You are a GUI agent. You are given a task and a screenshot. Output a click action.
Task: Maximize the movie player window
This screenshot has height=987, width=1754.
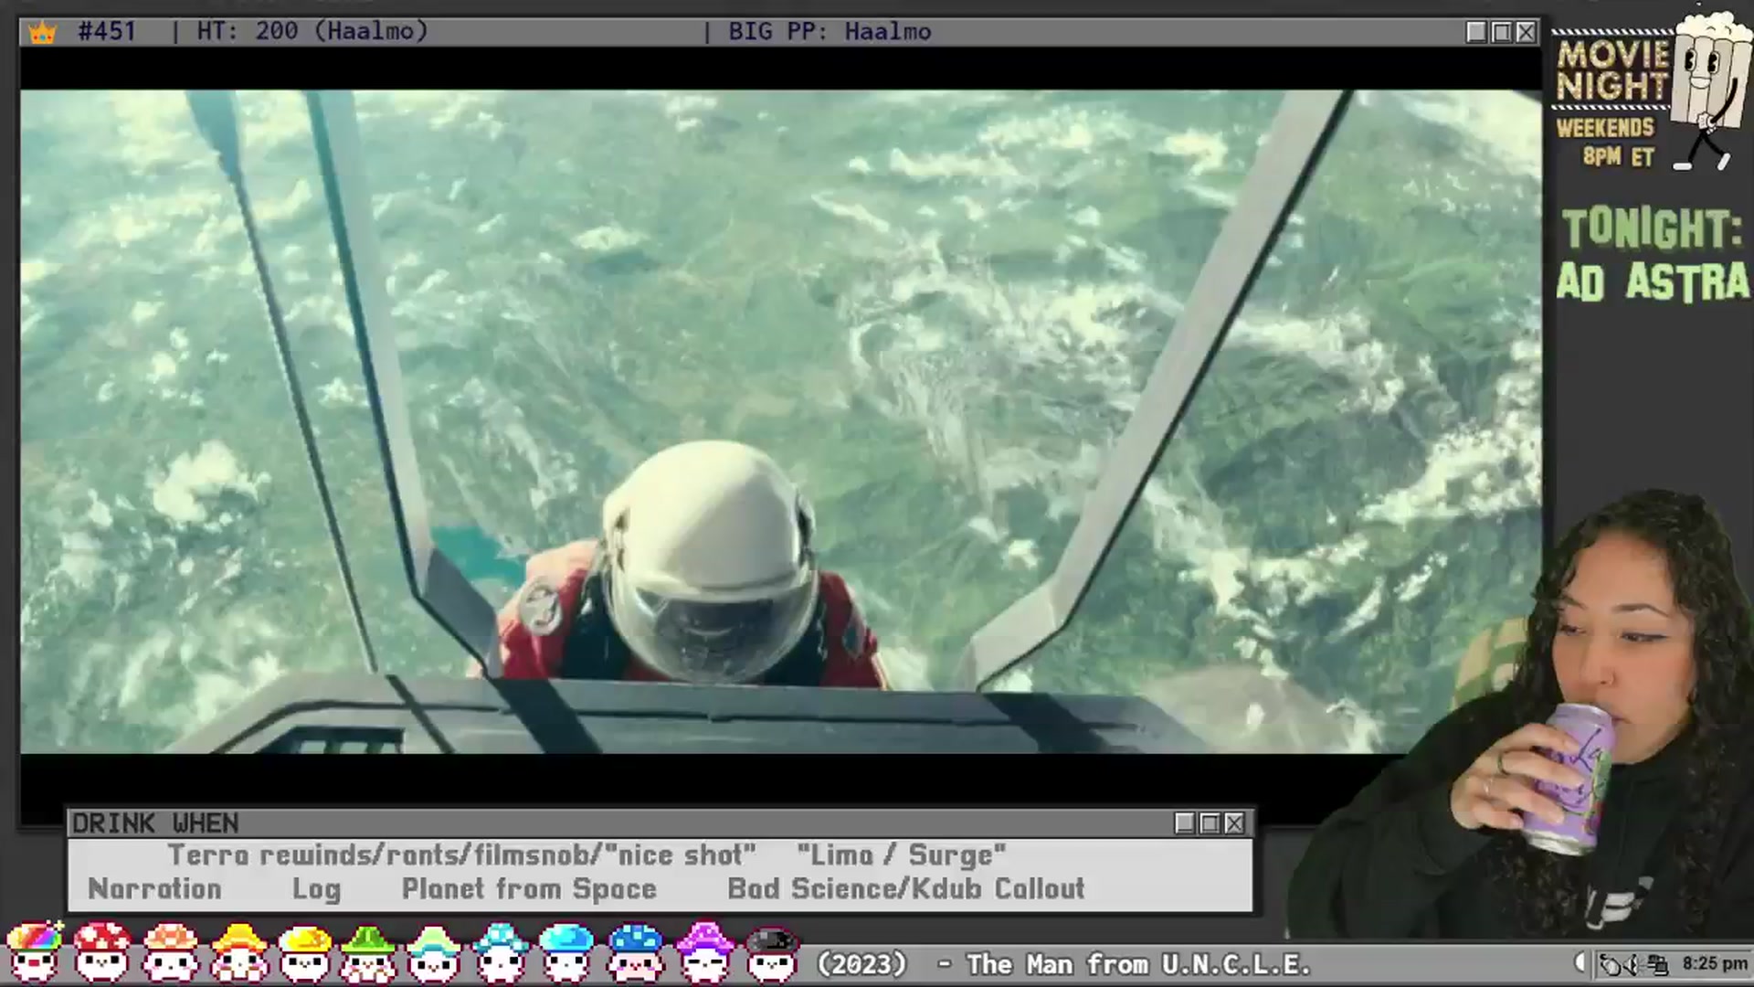click(1501, 33)
